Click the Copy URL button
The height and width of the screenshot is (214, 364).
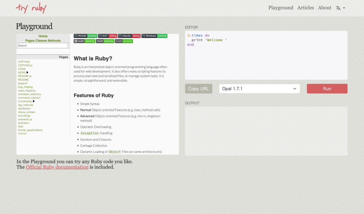[x=198, y=89]
